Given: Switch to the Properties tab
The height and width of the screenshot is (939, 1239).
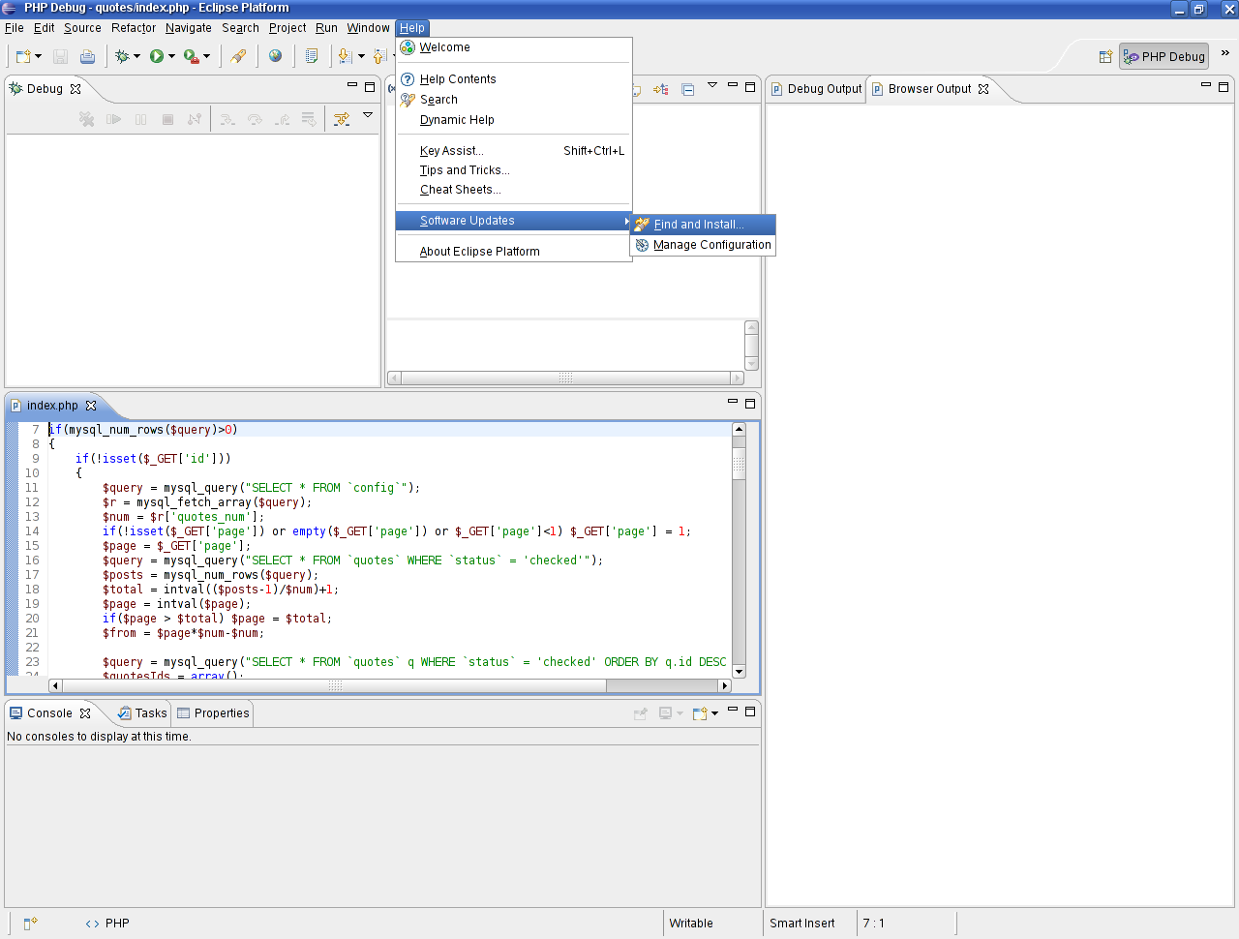Looking at the screenshot, I should [213, 713].
